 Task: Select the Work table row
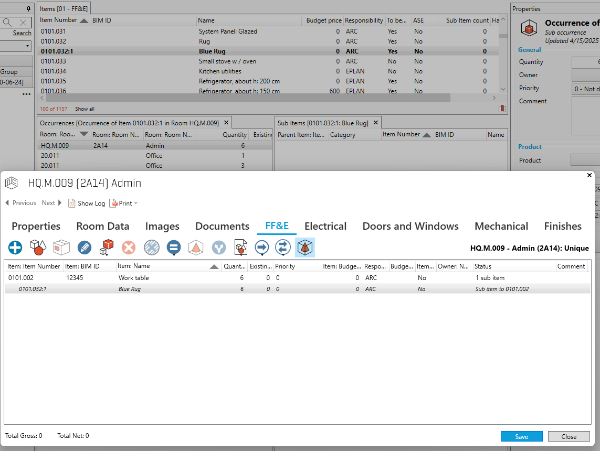pos(133,278)
